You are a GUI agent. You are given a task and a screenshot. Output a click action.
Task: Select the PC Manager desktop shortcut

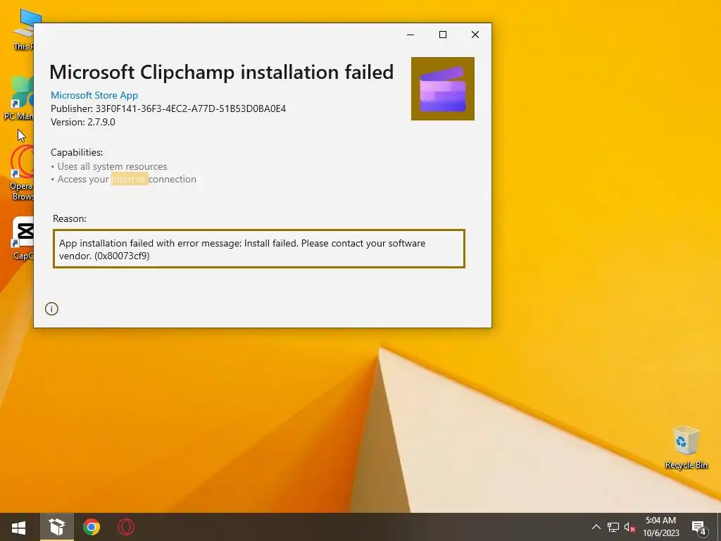[x=18, y=99]
